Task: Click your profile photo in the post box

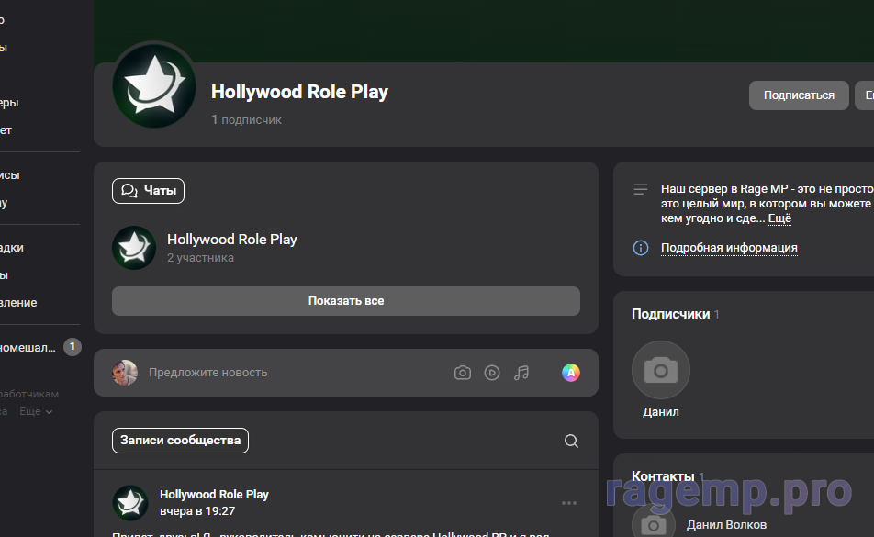Action: click(x=125, y=373)
